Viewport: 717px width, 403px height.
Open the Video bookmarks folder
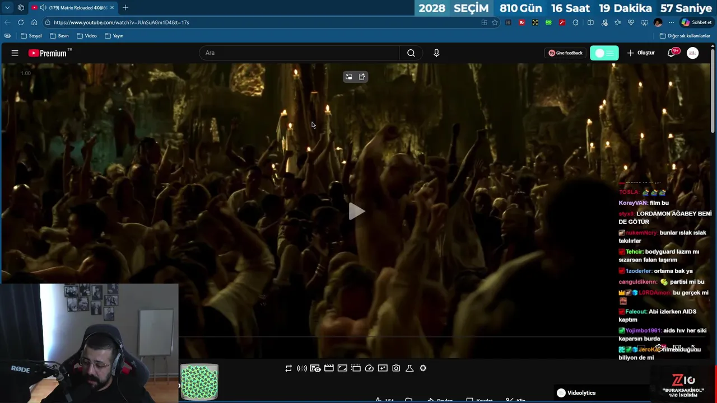coord(87,36)
